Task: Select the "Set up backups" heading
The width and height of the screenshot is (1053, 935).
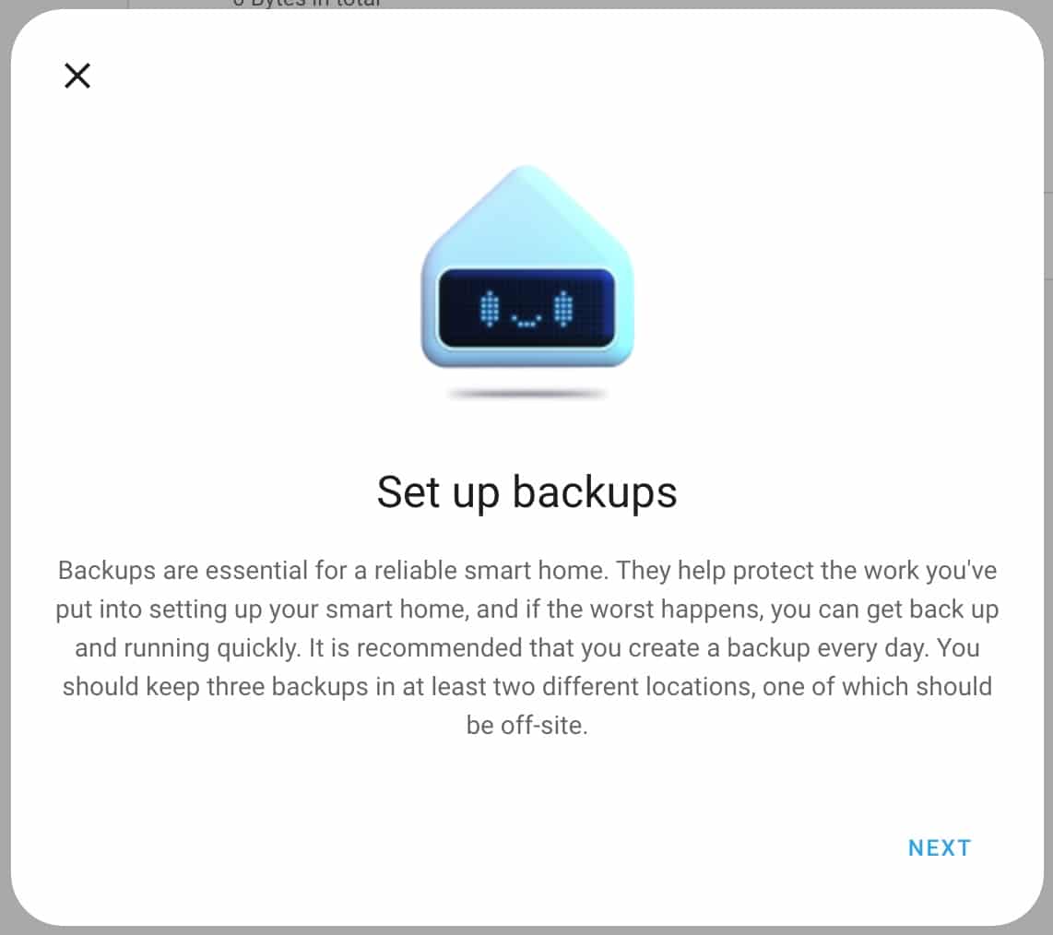Action: pos(527,492)
